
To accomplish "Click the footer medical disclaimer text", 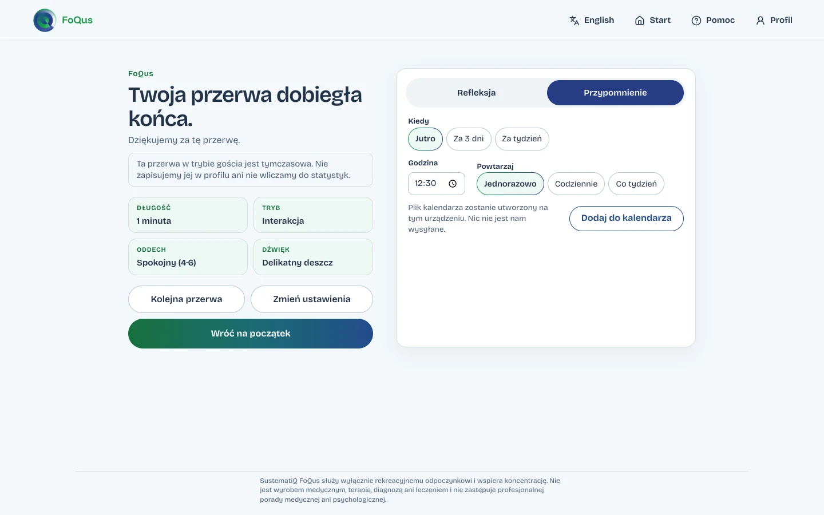I will (x=410, y=490).
